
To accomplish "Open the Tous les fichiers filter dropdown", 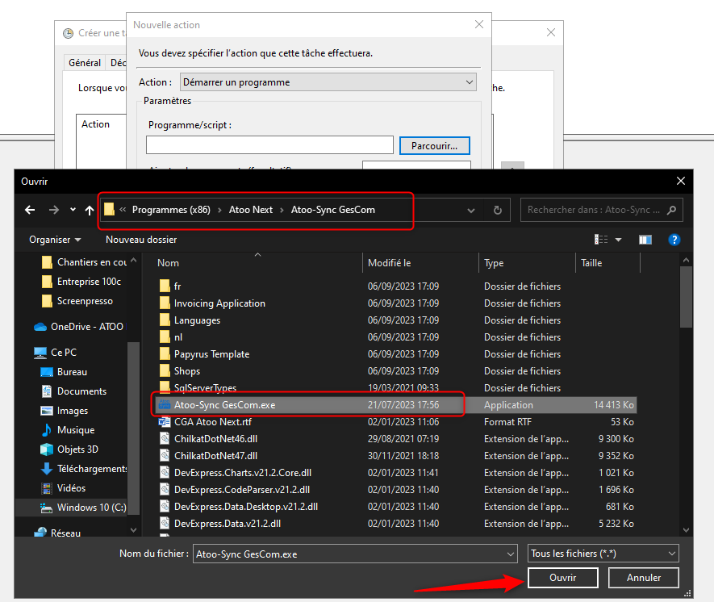I will pos(603,554).
